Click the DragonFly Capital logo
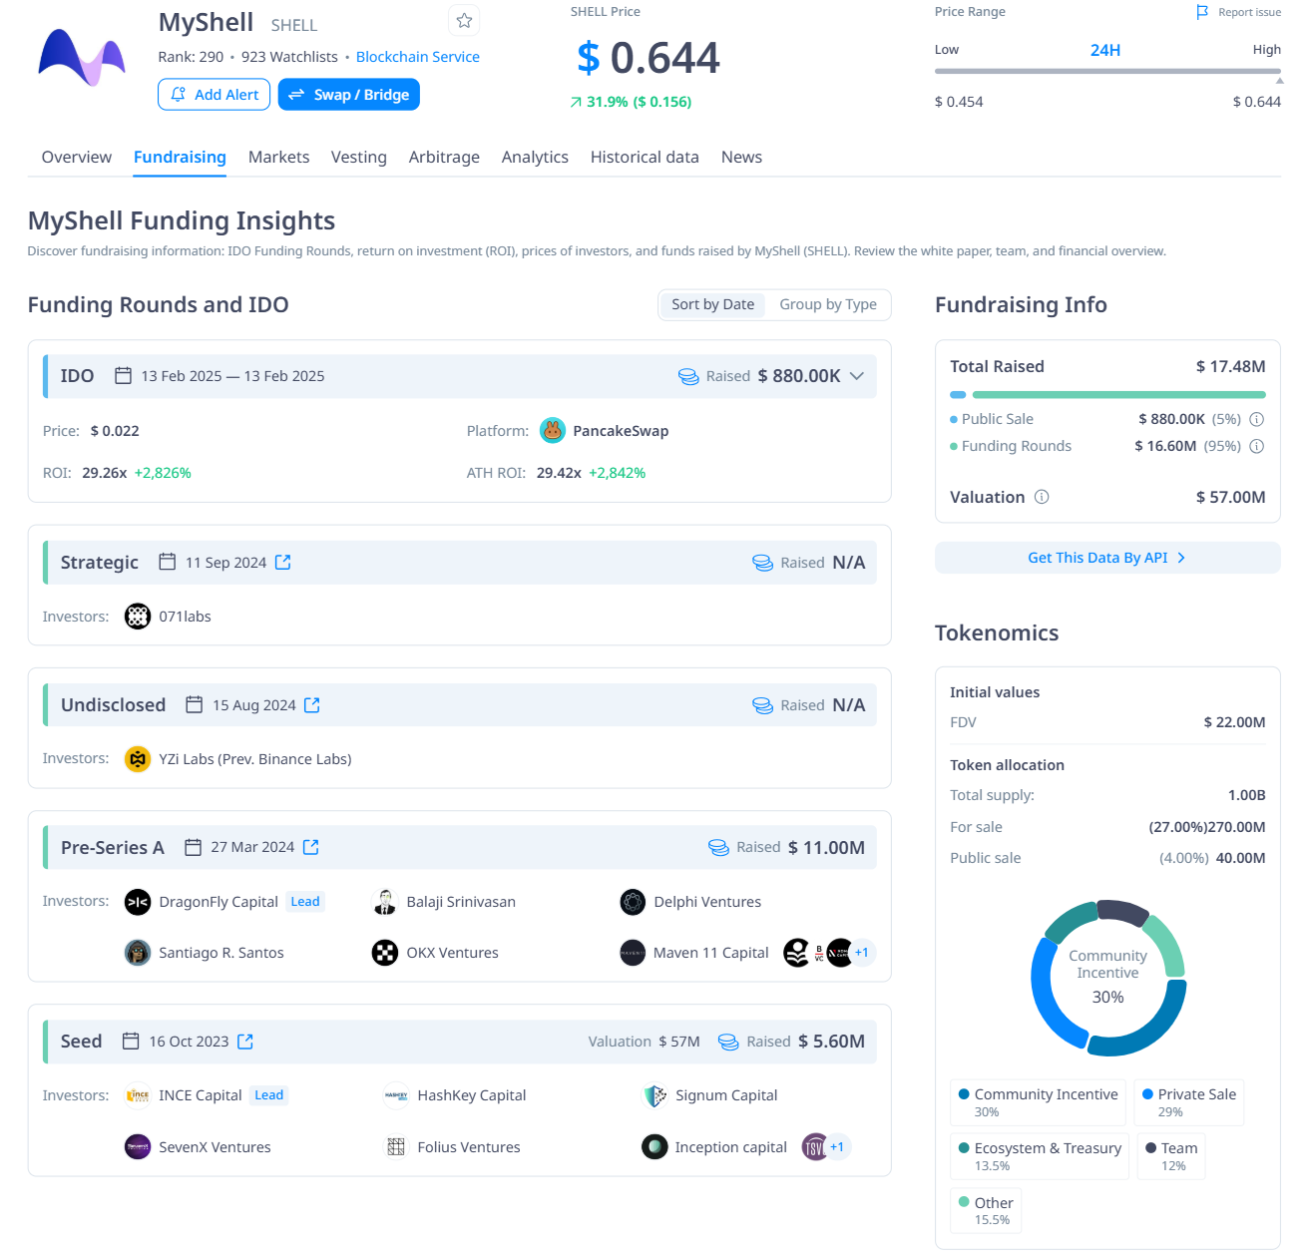1308x1260 pixels. pos(138,902)
